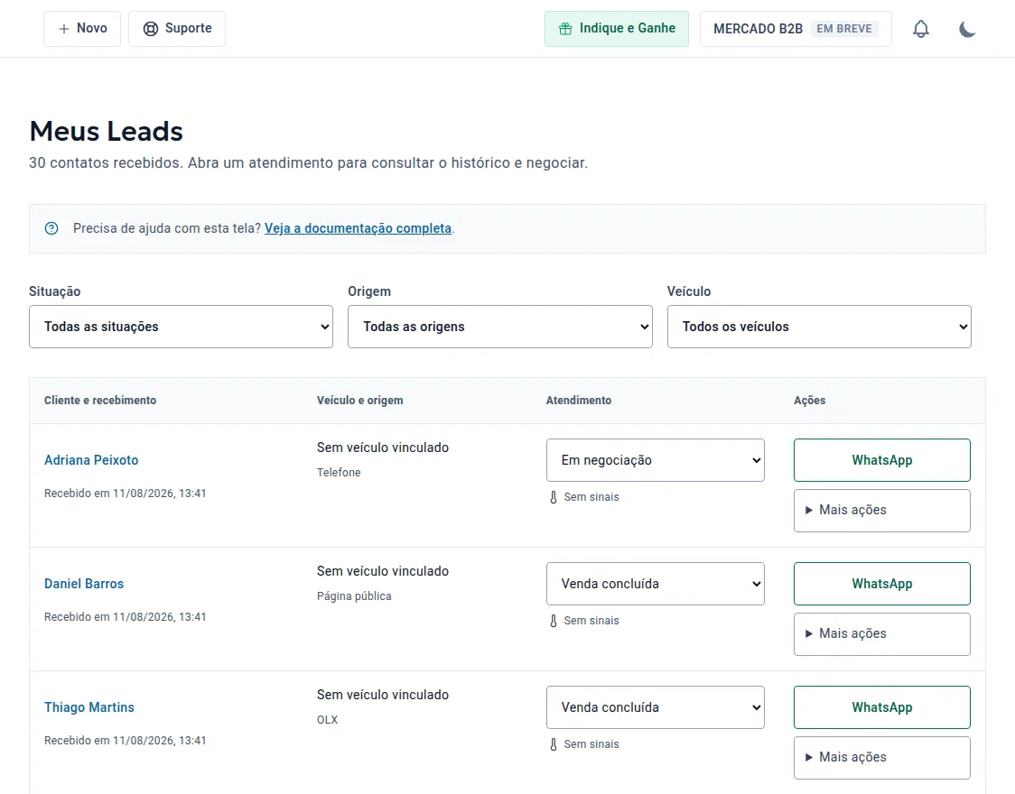Image resolution: width=1015 pixels, height=794 pixels.
Task: Open MERCADO B2B em breve button
Action: pyautogui.click(x=796, y=29)
